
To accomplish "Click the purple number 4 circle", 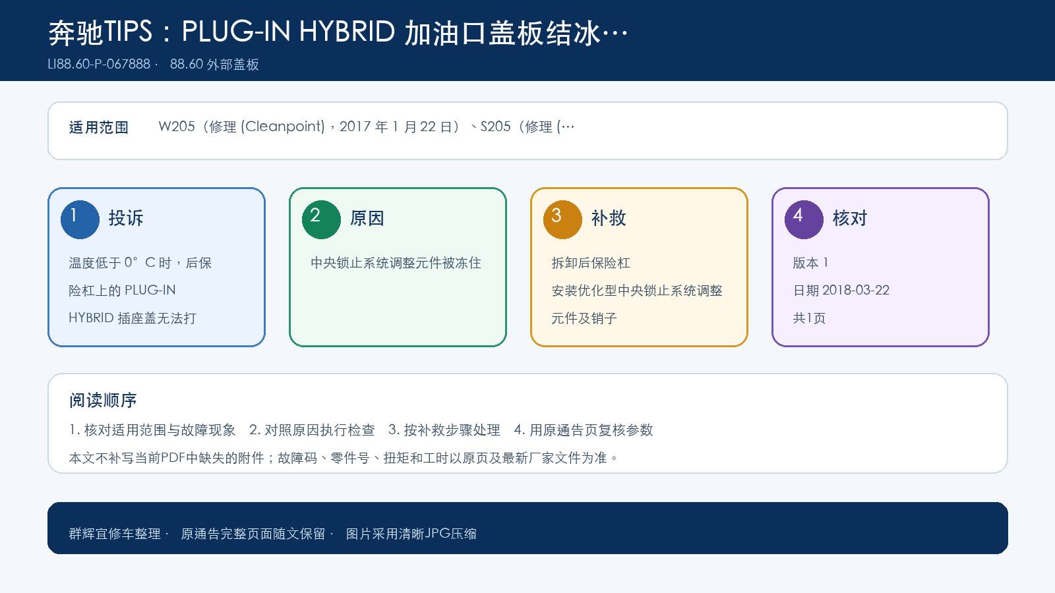I will point(804,219).
